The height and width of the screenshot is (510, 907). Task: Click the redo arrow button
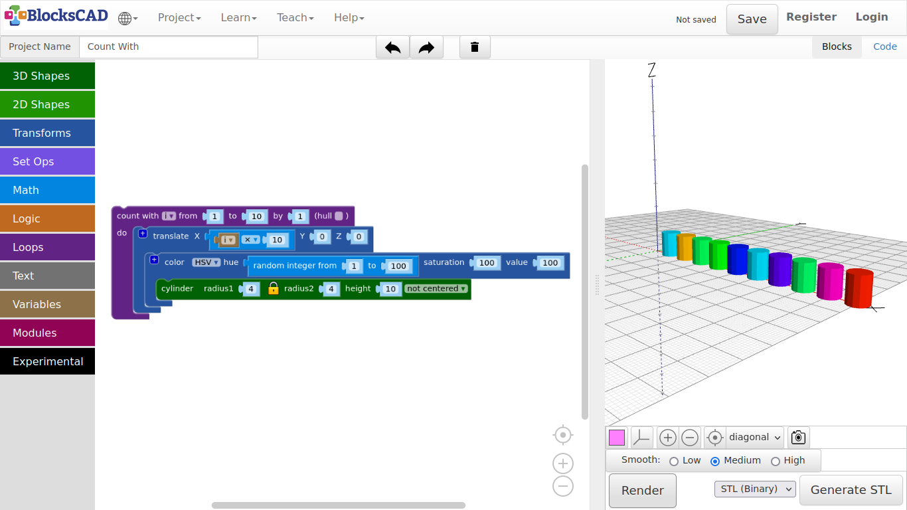tap(426, 47)
